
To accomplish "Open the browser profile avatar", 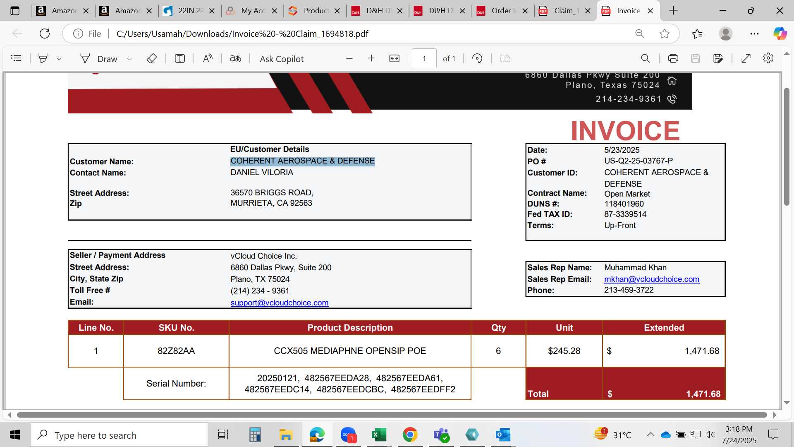I will point(726,34).
